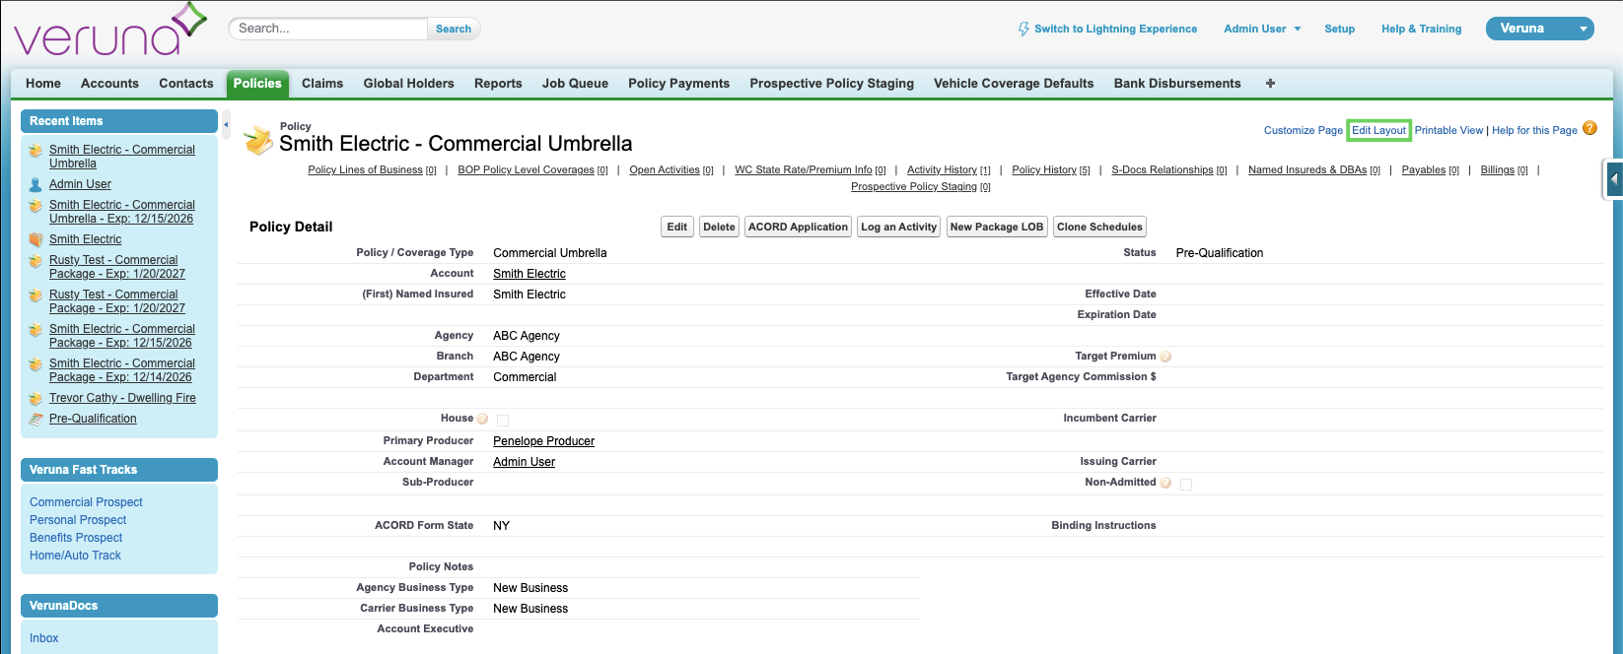Viewport: 1623px width, 654px height.
Task: Open the VerunaDocs Inbox link
Action: pyautogui.click(x=43, y=638)
